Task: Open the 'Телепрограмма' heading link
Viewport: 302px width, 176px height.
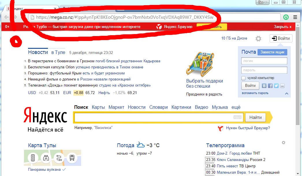Action: pyautogui.click(x=225, y=145)
